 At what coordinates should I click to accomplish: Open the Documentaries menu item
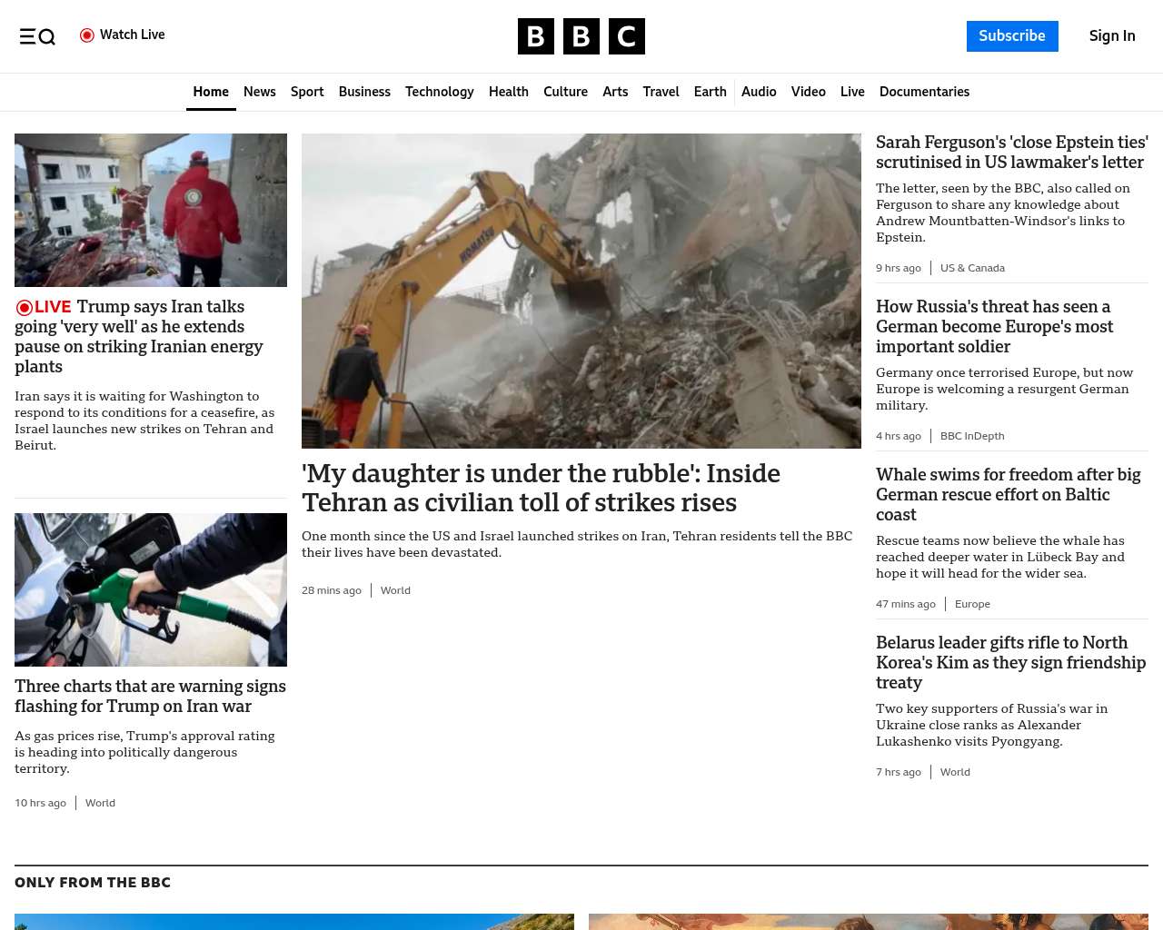(x=924, y=92)
